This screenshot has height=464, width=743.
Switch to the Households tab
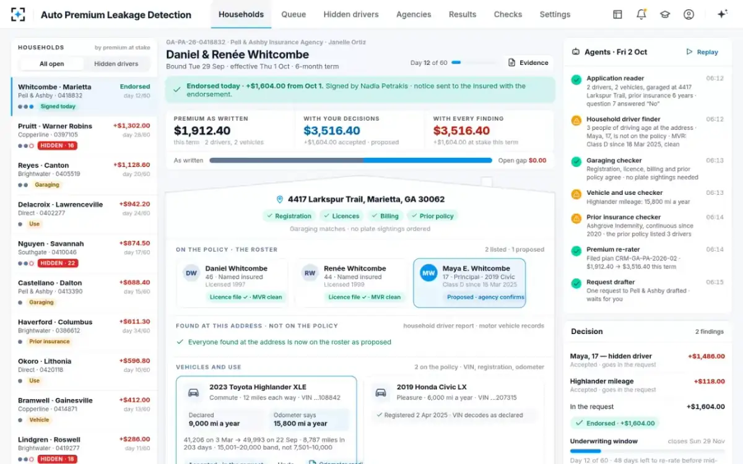(x=241, y=14)
